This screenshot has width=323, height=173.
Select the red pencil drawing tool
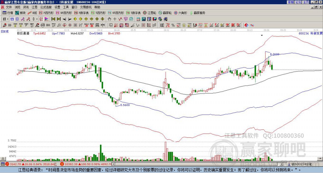pos(4,25)
